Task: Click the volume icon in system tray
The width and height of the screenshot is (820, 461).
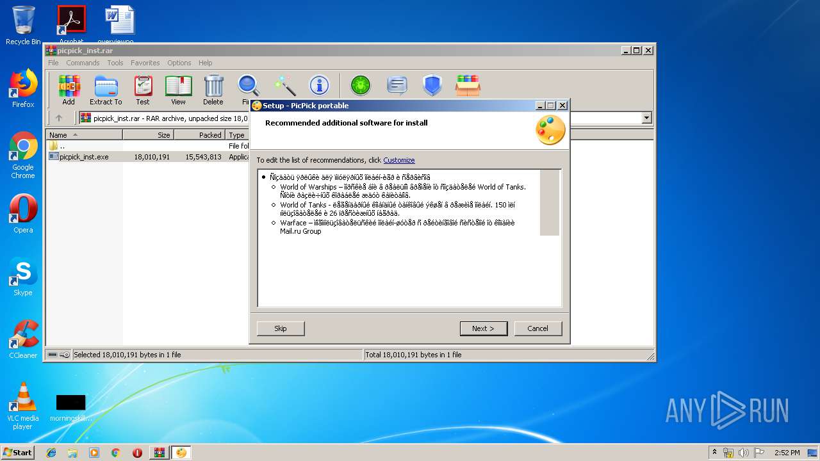Action: pyautogui.click(x=743, y=453)
